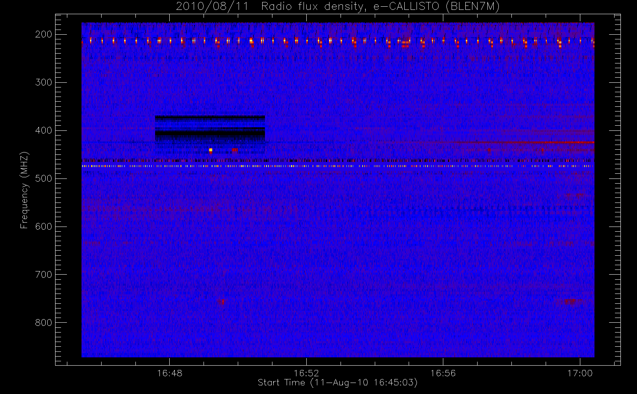637x394 pixels.
Task: Select the 600 frequency tick label
Action: pos(43,227)
